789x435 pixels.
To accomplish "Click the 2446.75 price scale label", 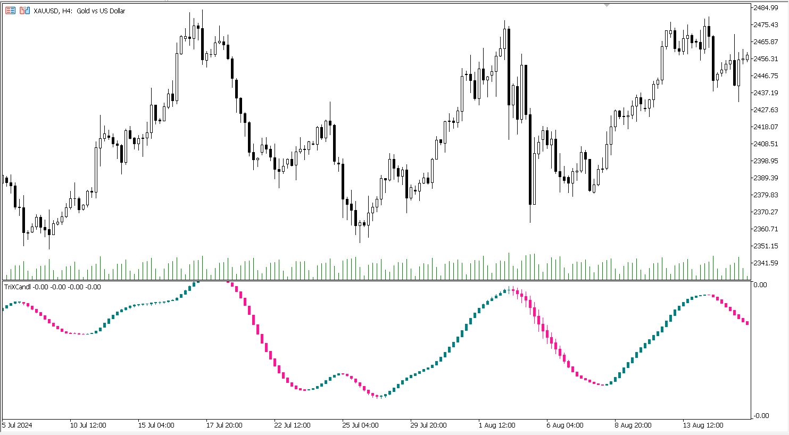I will [765, 76].
